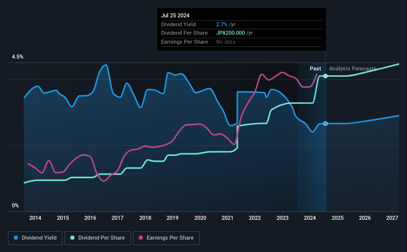Click the Analysts Forecasts label
Image resolution: width=407 pixels, height=252 pixels.
(353, 68)
